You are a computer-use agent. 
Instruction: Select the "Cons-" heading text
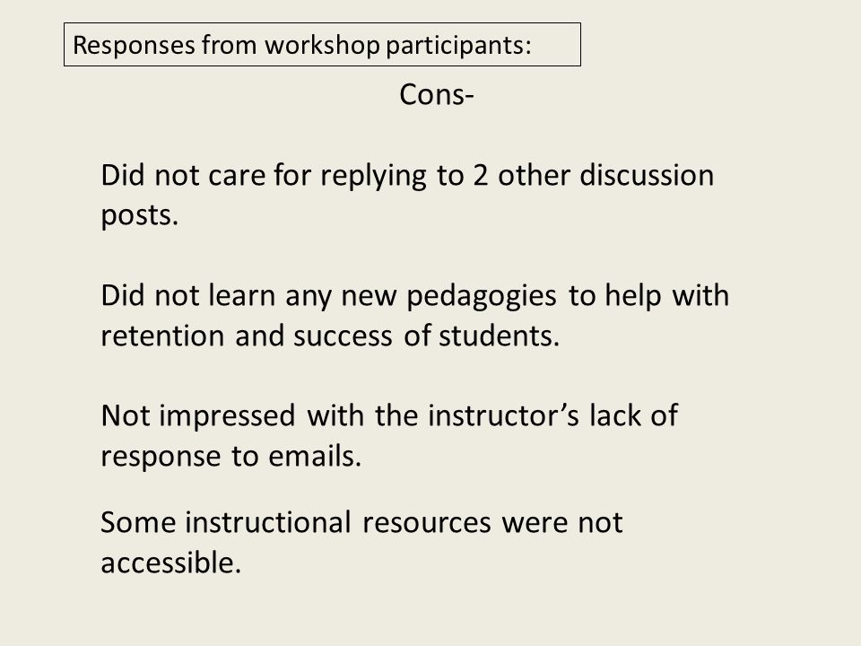tap(437, 94)
